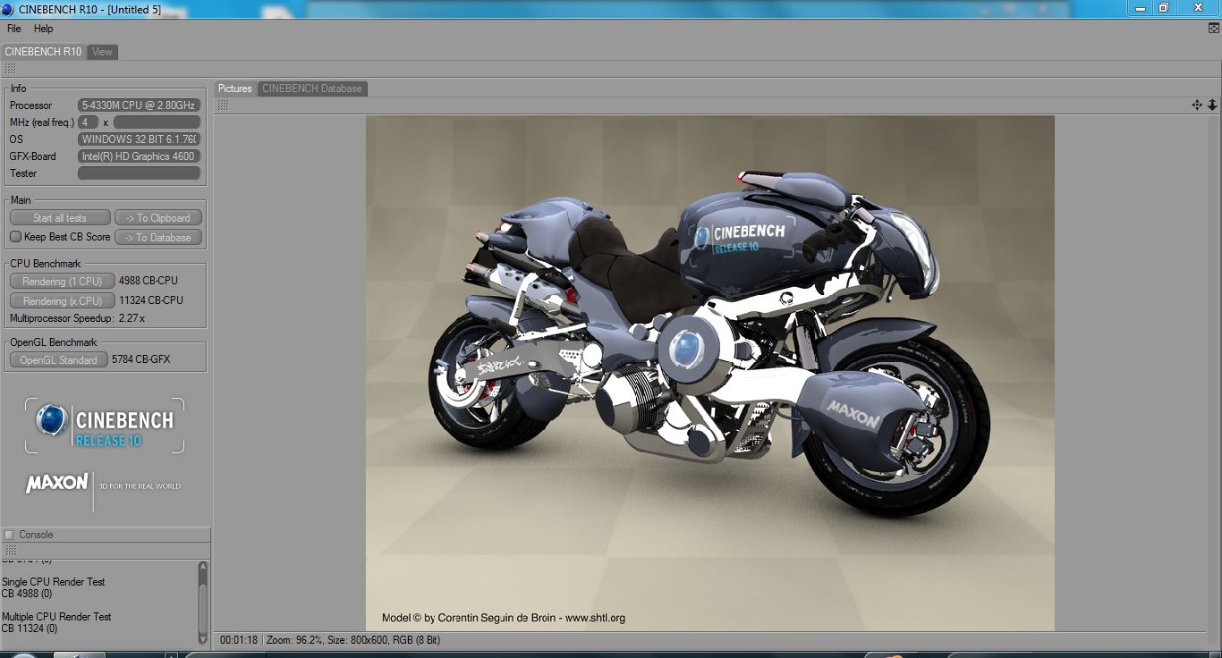Click 'Single CPU Render Test' console line
This screenshot has width=1222, height=658.
[54, 582]
